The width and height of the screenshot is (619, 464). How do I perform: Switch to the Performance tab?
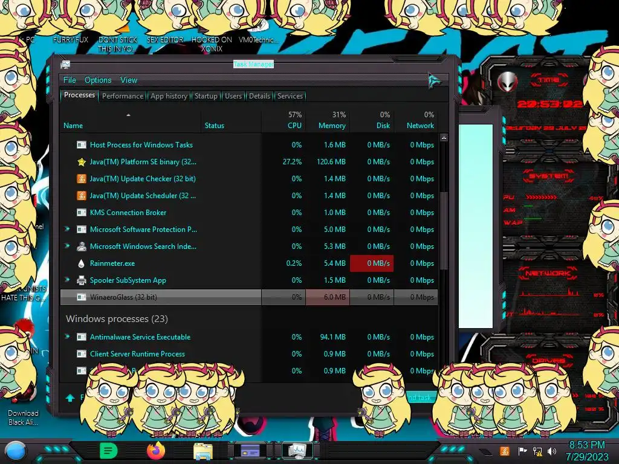pyautogui.click(x=123, y=96)
